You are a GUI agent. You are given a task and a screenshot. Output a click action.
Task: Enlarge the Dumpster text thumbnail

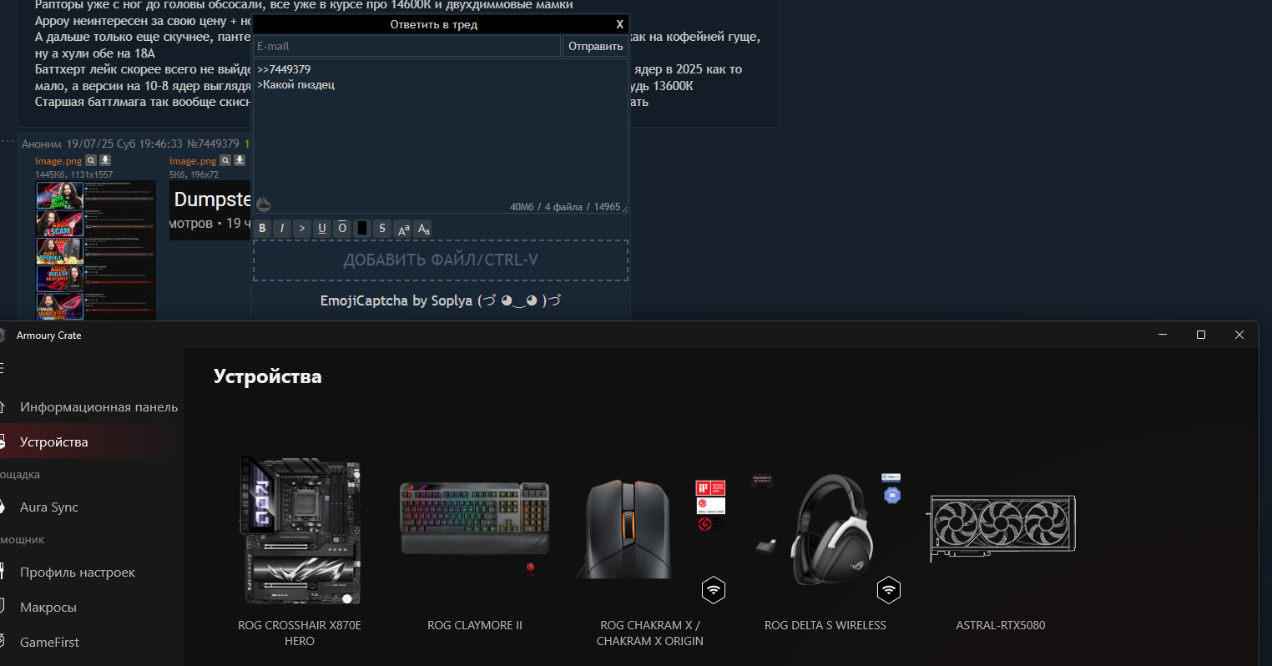coord(210,210)
